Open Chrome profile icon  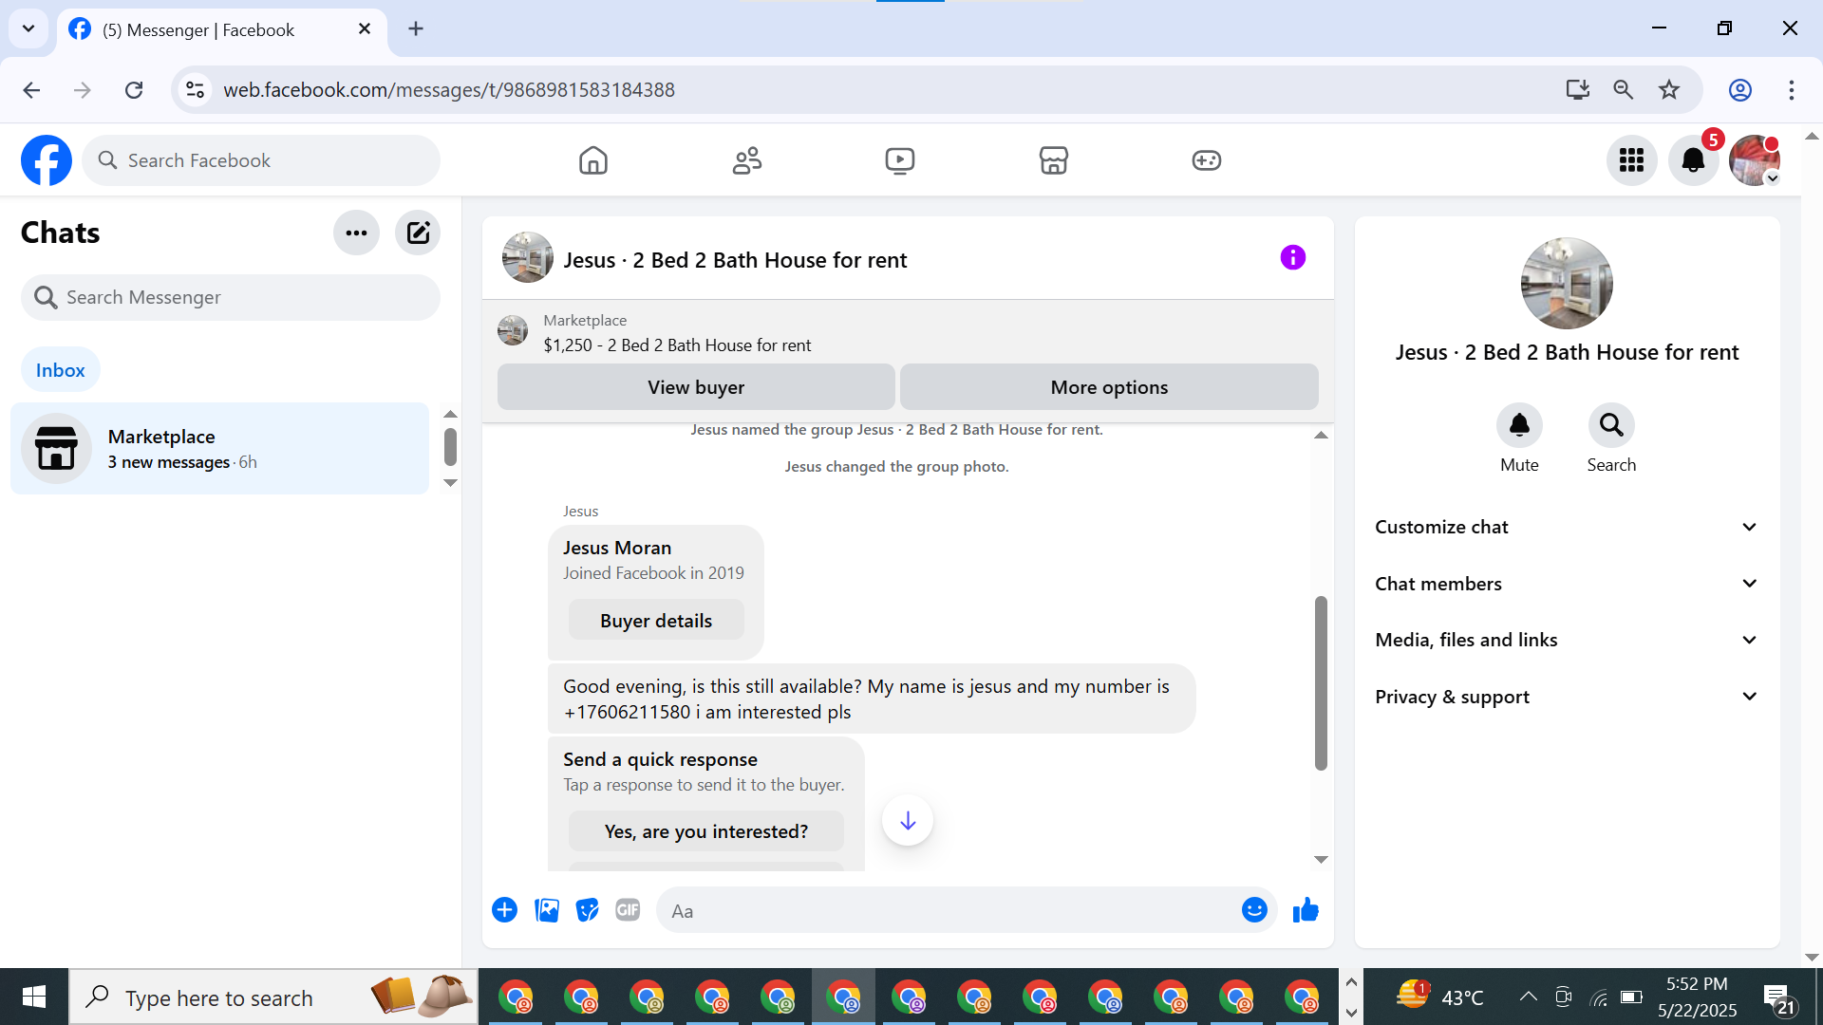point(1740,90)
